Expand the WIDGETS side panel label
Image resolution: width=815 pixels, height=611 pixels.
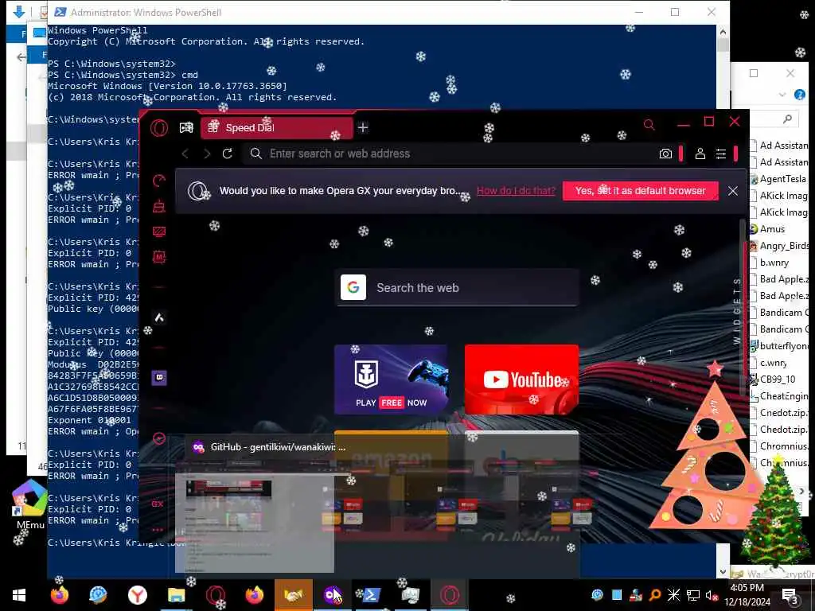tap(736, 311)
